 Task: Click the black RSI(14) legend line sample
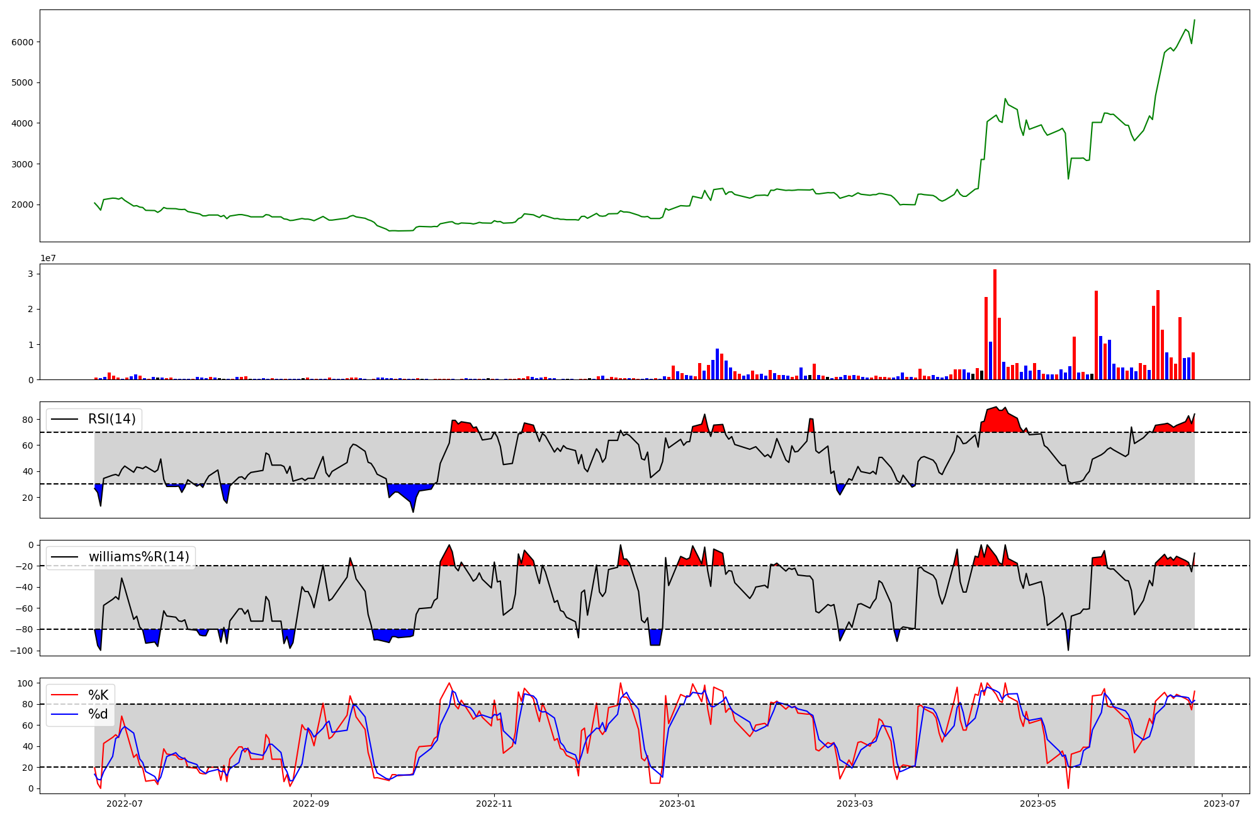click(65, 419)
